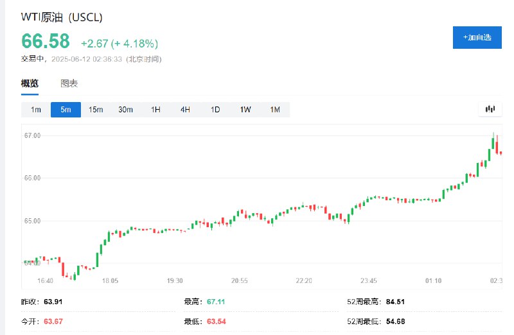This screenshot has height=335, width=514.
Task: Click the 最高 value 67.11
Action: 216,302
